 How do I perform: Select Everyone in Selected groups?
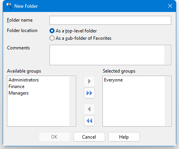click(113, 80)
